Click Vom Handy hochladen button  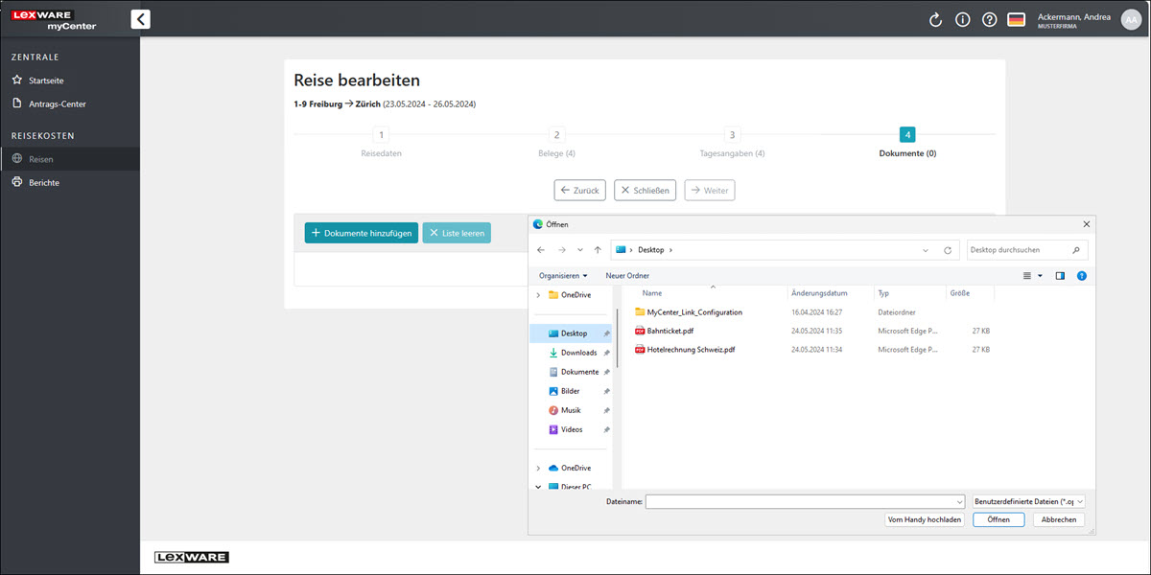[x=924, y=519]
